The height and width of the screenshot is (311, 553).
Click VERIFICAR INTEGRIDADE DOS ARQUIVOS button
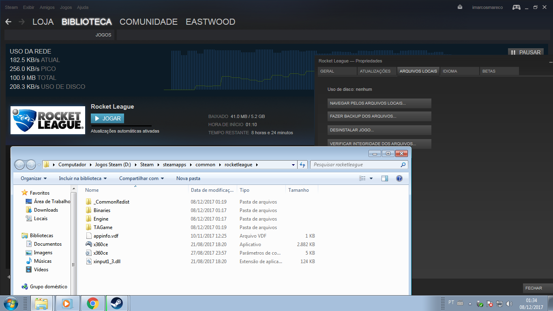(379, 144)
